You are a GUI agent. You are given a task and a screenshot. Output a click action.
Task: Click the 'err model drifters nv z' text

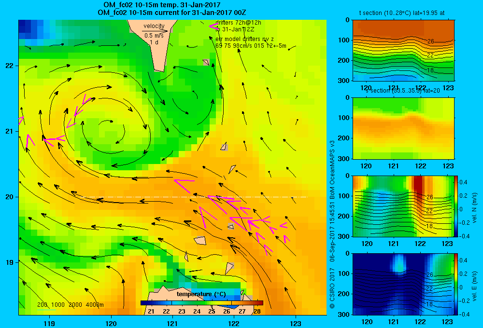pos(244,39)
